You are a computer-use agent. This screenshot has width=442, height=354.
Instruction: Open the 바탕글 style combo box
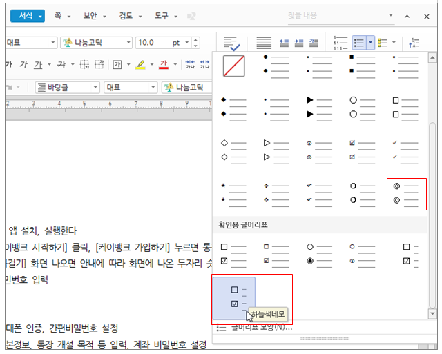pyautogui.click(x=68, y=88)
